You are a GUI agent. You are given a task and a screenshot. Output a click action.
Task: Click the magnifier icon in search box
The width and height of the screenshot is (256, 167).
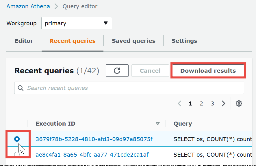click(x=21, y=88)
